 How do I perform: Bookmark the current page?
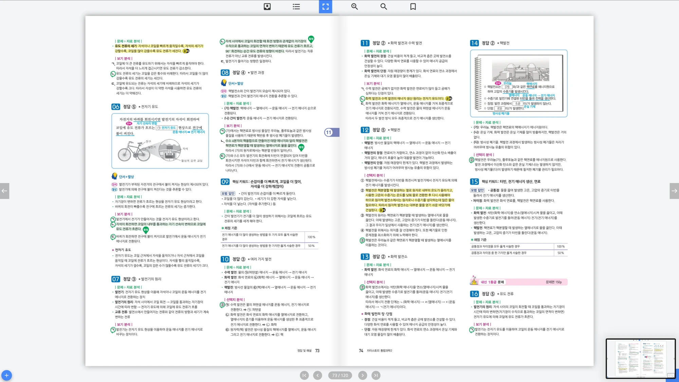point(413,6)
